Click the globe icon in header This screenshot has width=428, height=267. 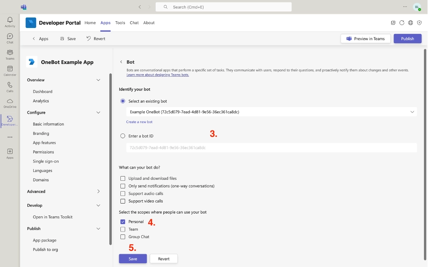410,23
